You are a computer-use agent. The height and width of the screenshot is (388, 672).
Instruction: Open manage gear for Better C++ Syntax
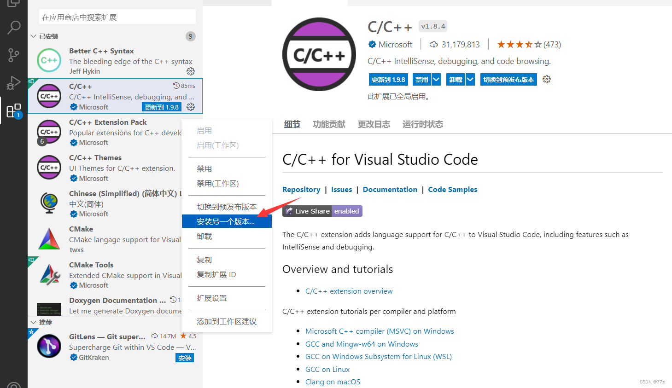tap(191, 71)
